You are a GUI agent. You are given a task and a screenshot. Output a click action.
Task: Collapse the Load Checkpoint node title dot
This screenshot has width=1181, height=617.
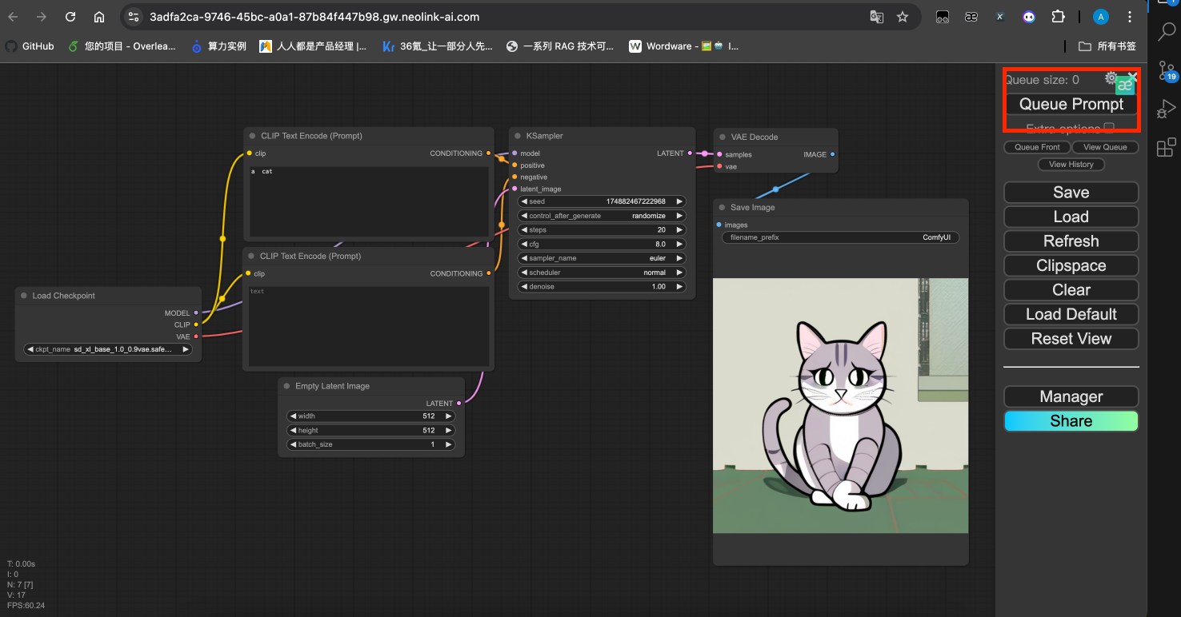point(23,296)
